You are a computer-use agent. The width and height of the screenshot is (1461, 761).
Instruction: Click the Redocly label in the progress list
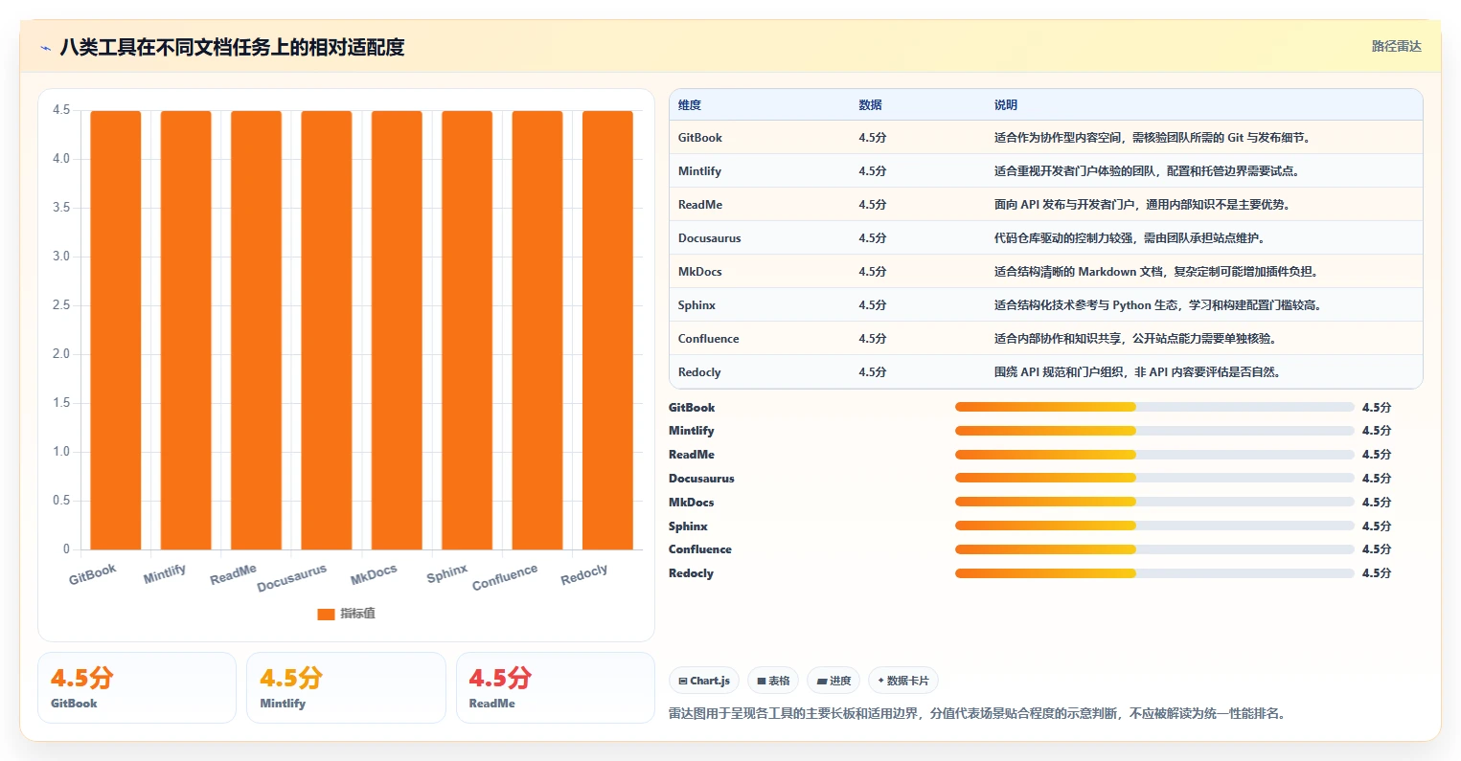pyautogui.click(x=691, y=573)
